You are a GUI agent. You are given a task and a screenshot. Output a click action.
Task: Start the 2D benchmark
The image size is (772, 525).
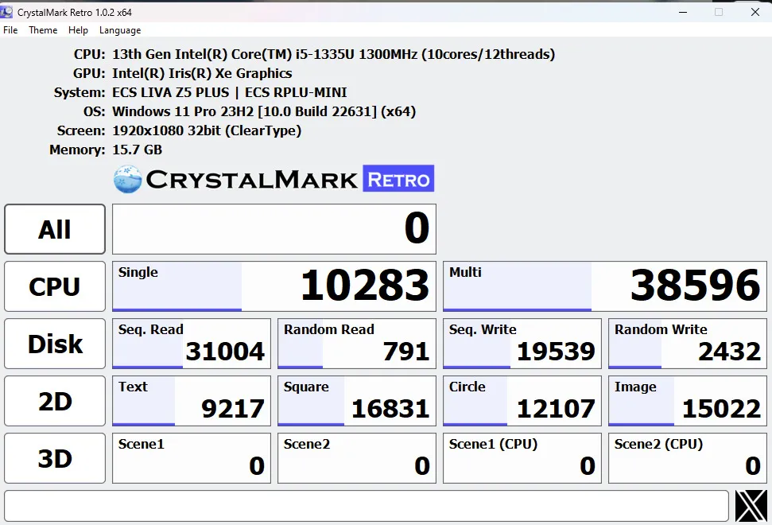point(55,401)
